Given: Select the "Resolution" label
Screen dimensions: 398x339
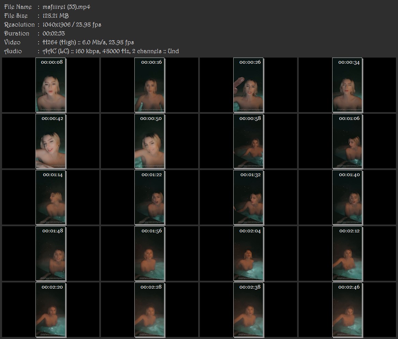Looking at the screenshot, I should 19,25.
